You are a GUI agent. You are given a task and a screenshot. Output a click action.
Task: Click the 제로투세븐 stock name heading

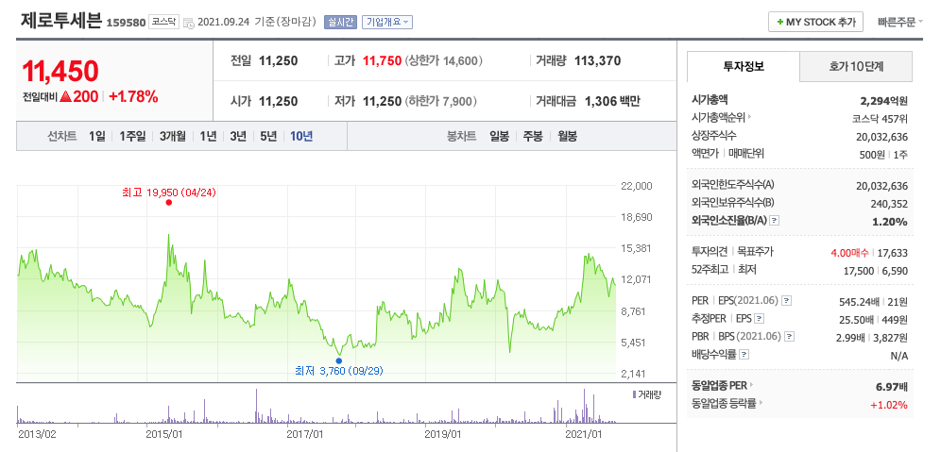(x=61, y=21)
